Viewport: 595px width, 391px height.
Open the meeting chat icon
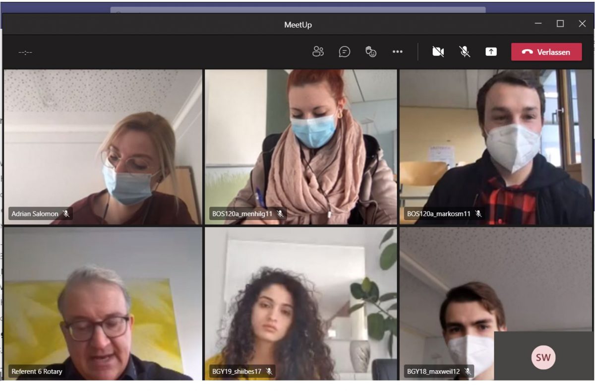345,52
